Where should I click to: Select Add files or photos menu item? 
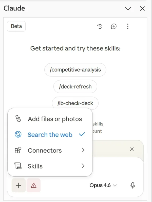55,119
